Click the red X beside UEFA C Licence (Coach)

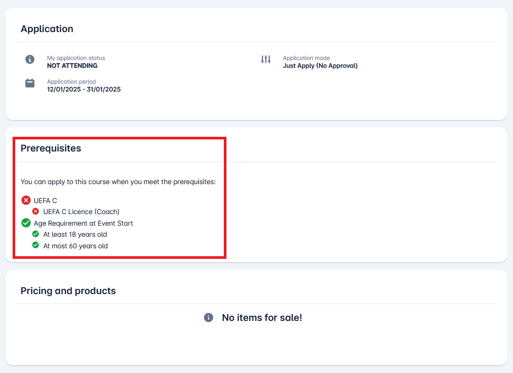[x=36, y=211]
